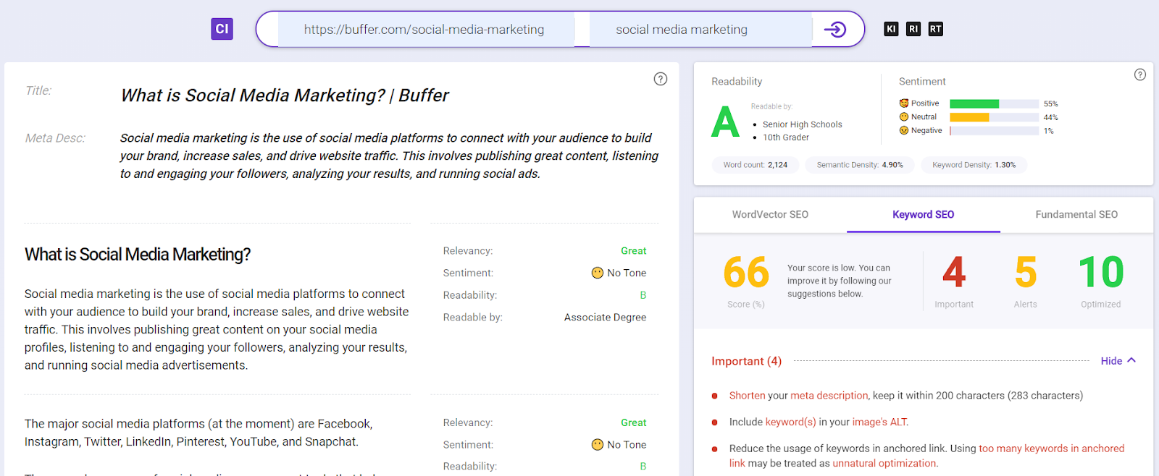Click the Positive sentiment emoji
This screenshot has width=1159, height=476.
(904, 103)
